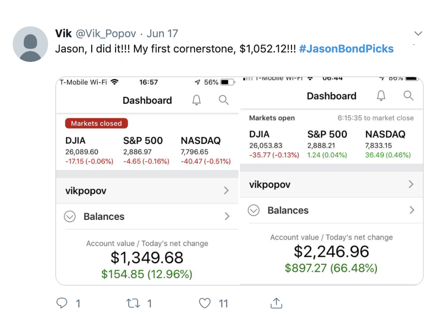This screenshot has height=327, width=431.
Task: Tap right dashboard search magnifier icon
Action: tap(408, 95)
